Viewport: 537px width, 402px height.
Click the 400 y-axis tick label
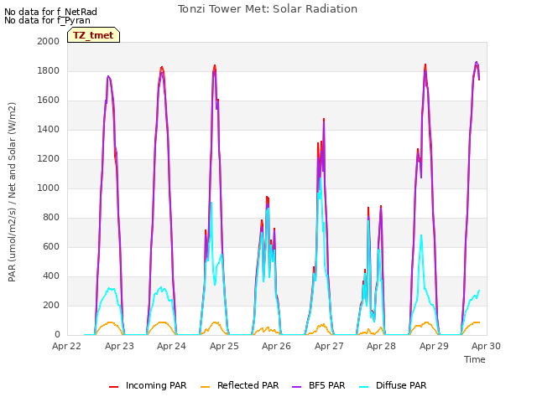click(x=51, y=276)
